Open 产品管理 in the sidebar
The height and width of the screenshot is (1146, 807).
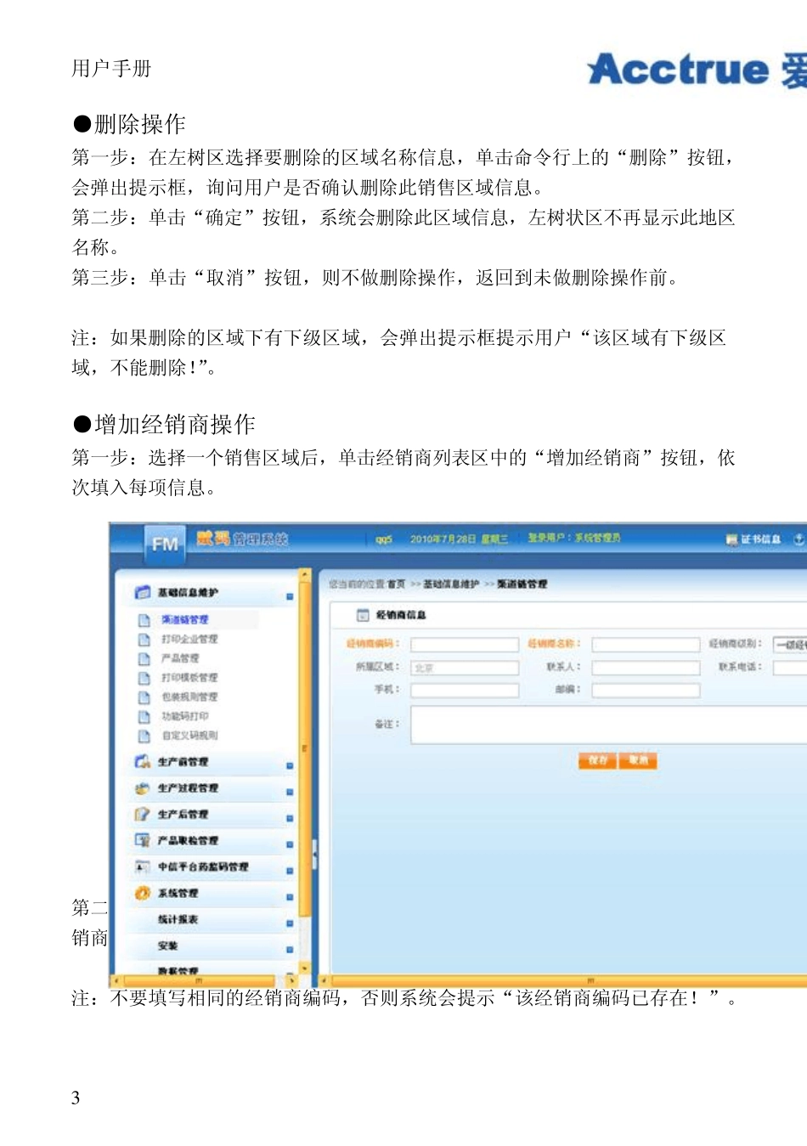tap(180, 658)
